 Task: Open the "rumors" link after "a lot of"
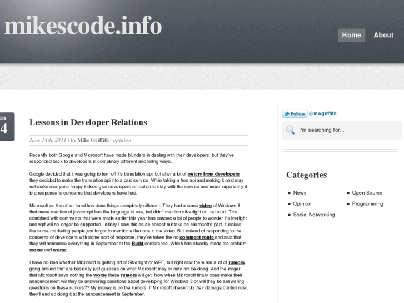click(x=237, y=262)
